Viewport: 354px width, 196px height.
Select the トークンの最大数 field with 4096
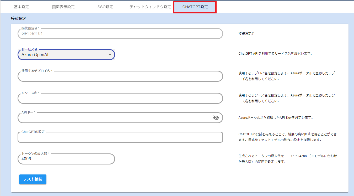[x=66, y=159]
